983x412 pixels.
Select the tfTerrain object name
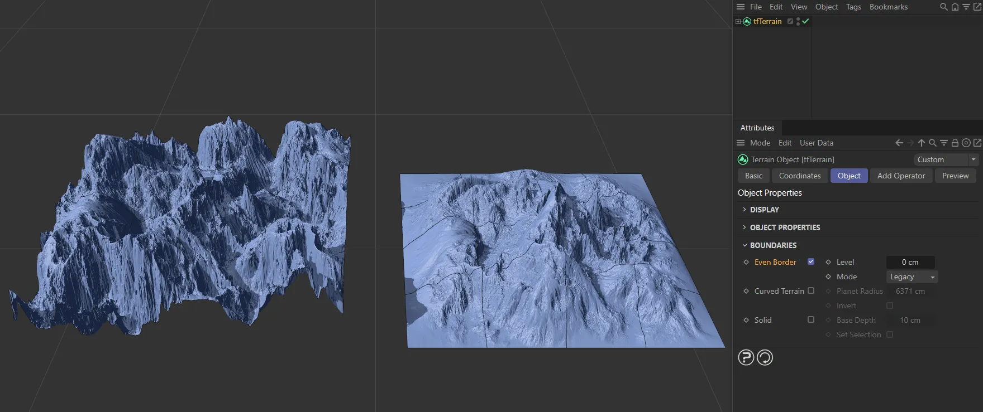pos(767,21)
